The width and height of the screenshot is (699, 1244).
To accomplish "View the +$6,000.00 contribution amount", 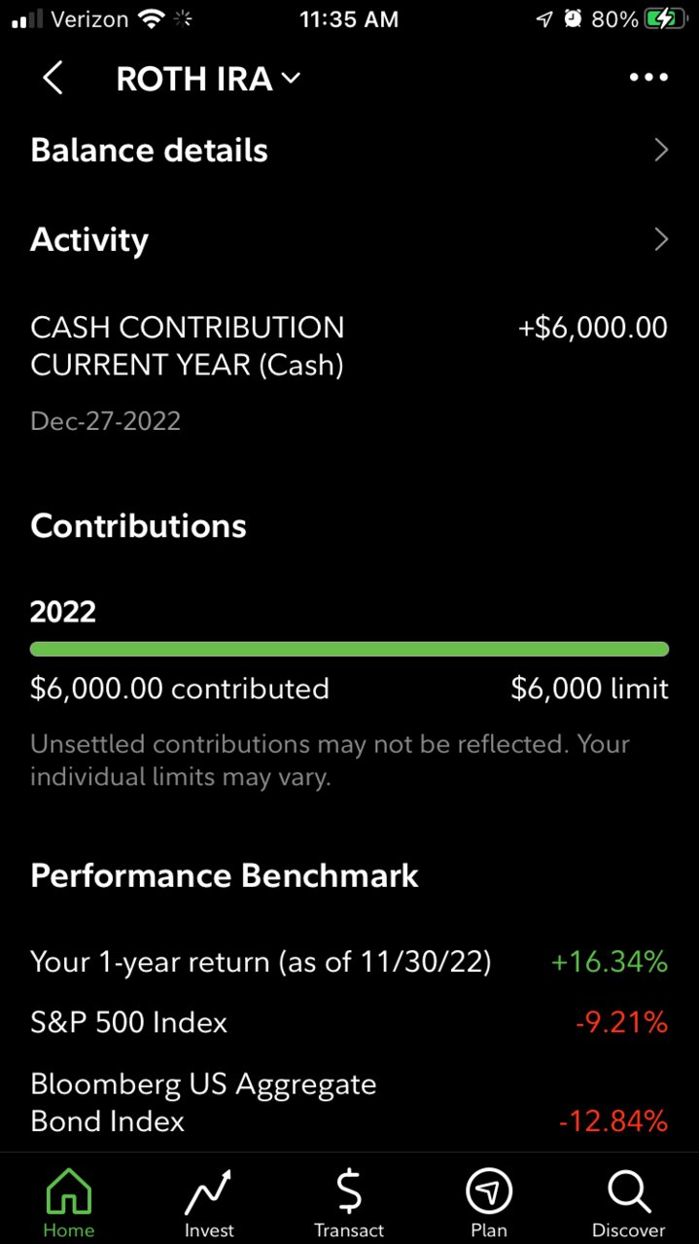I will [593, 328].
